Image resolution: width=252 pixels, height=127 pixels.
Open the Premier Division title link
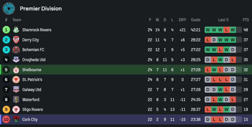coord(41,9)
